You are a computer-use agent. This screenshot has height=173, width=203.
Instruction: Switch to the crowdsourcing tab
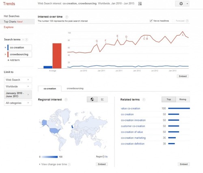point(75,89)
